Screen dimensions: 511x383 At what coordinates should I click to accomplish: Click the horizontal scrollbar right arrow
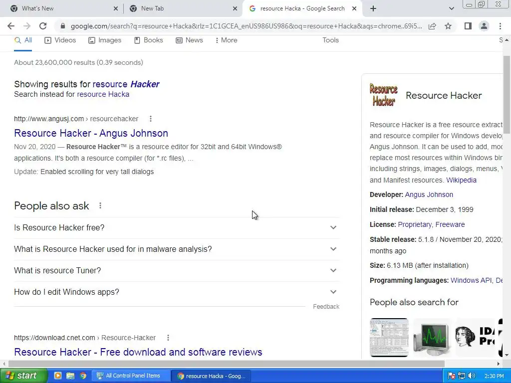coord(499,364)
